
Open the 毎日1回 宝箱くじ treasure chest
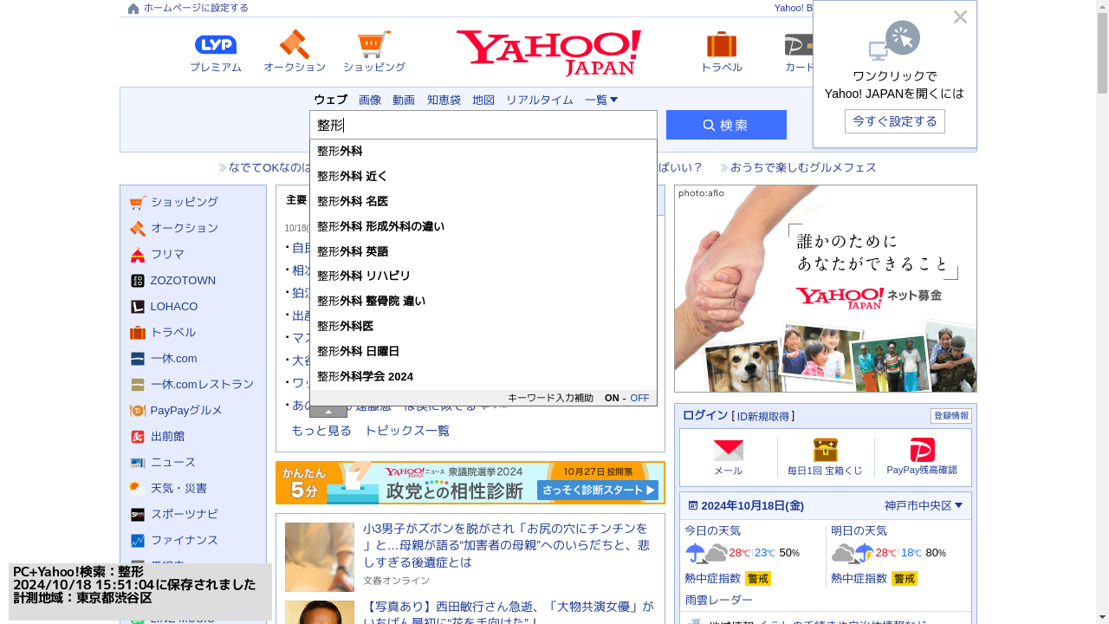[x=826, y=450]
